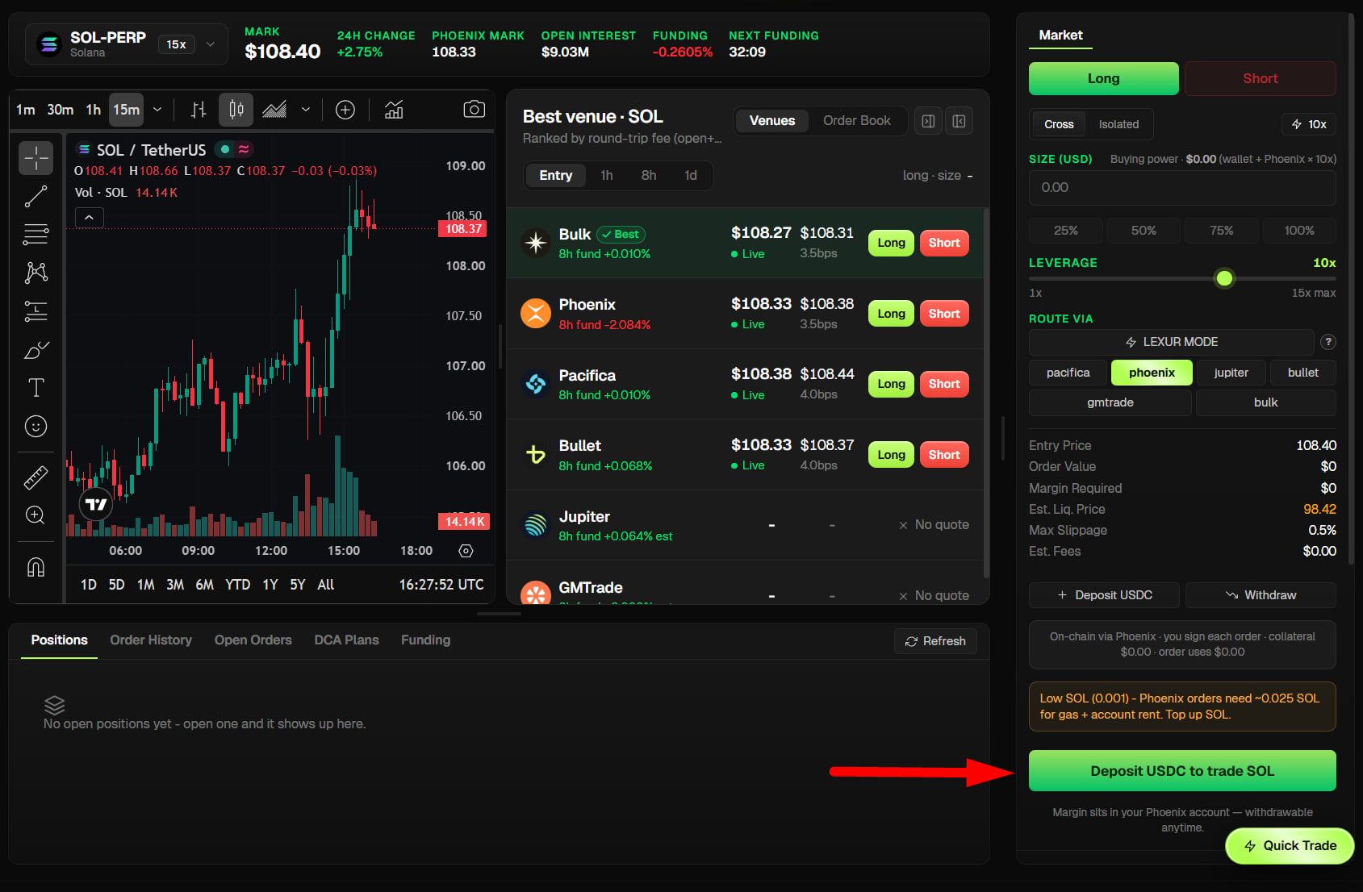Viewport: 1363px width, 892px height.
Task: Select the Short order side
Action: (x=1260, y=78)
